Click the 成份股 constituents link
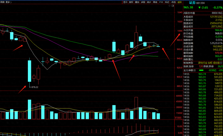This screenshot has width=223, height=136. pos(216,63)
